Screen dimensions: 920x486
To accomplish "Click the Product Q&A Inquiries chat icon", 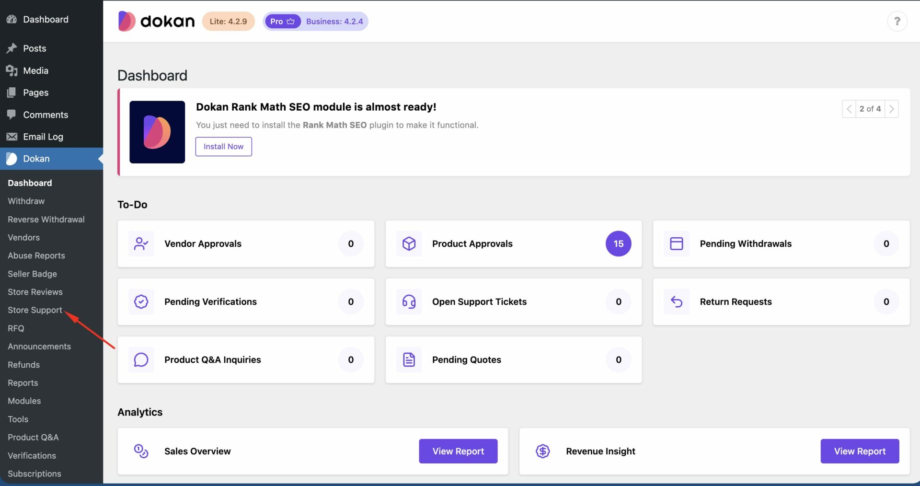I will point(140,359).
